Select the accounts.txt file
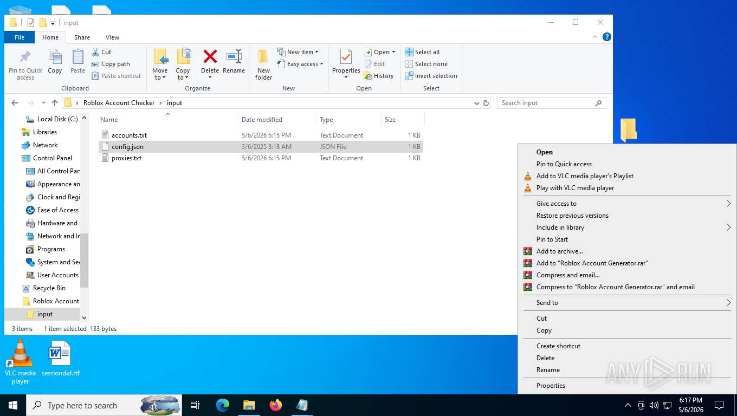Viewport: 737px width, 416px height. tap(261, 135)
